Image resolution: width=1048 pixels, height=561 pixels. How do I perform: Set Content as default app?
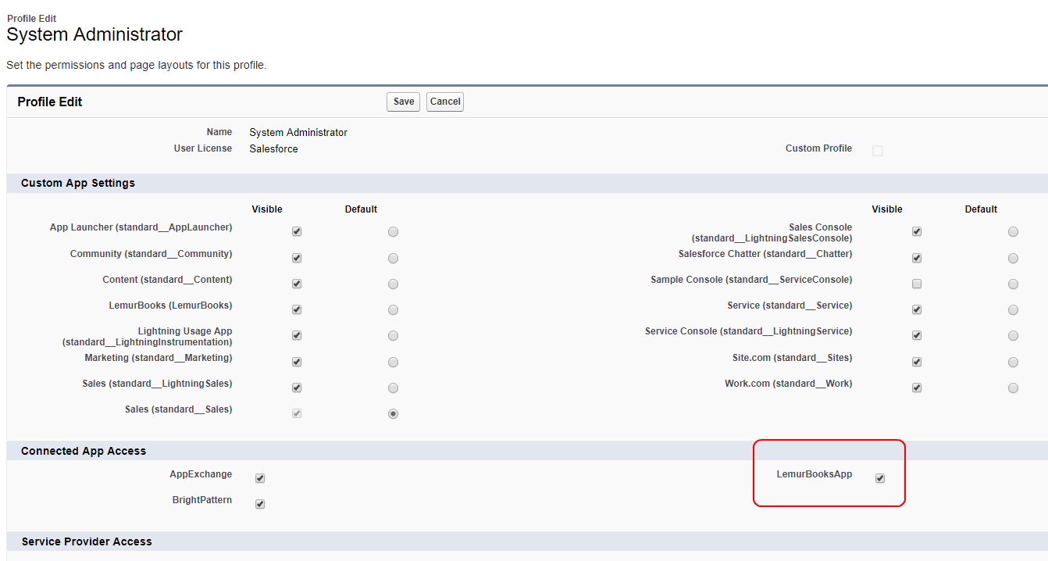pyautogui.click(x=393, y=284)
